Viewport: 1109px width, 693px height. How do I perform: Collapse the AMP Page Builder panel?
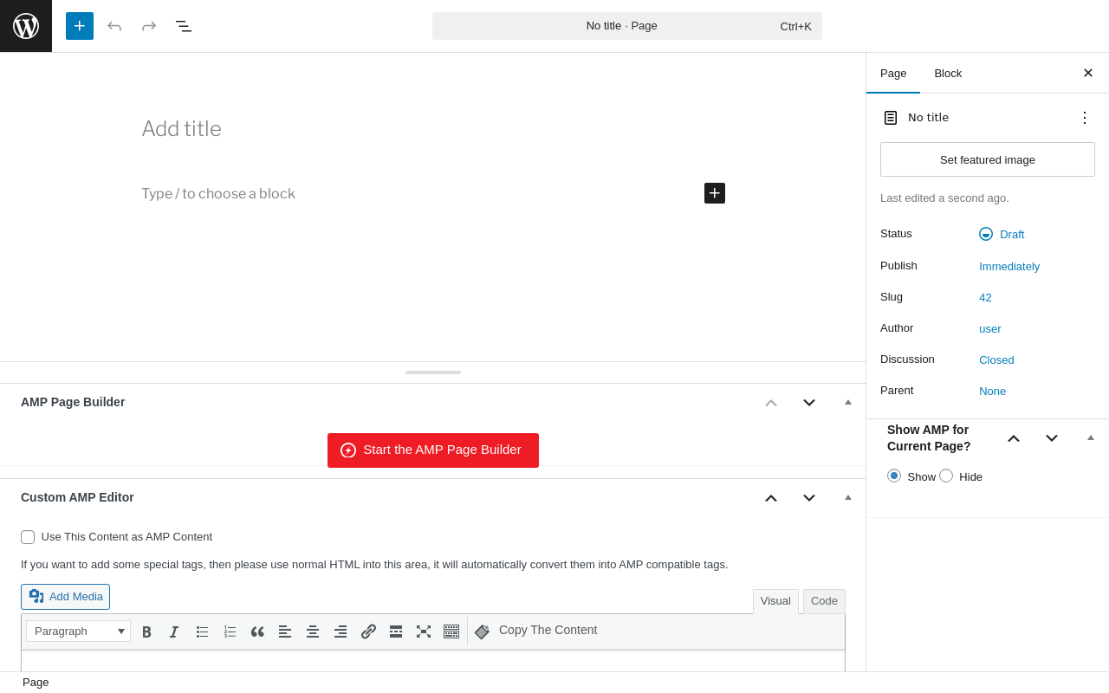(x=848, y=402)
